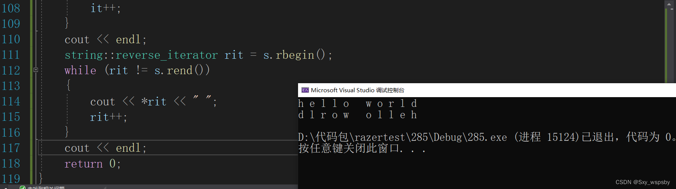Click 's.rbegin()' call on line 111
Screen dimensions: 676x189
[298, 55]
